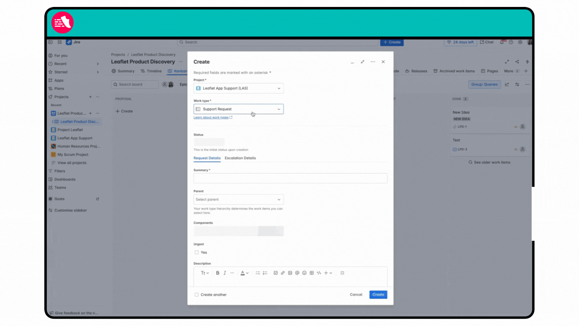Viewport: 579px width, 326px height.
Task: Insert a table using the table icon
Action: coord(312,273)
